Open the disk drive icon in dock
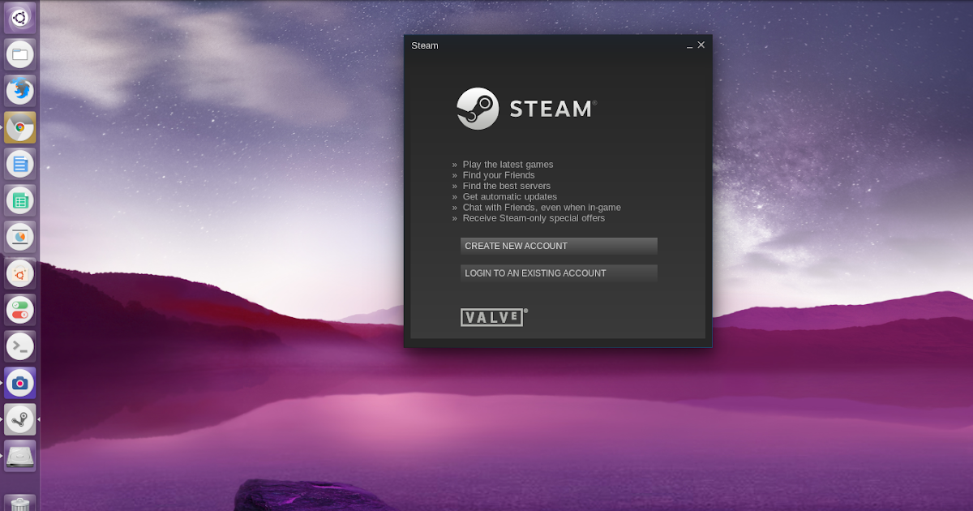This screenshot has width=973, height=511. click(x=19, y=456)
